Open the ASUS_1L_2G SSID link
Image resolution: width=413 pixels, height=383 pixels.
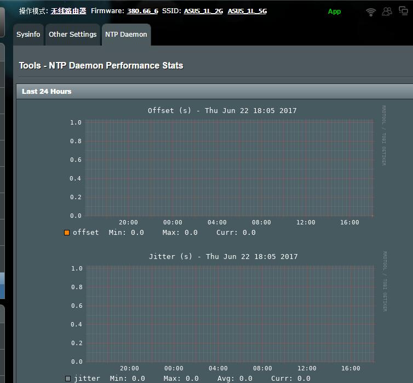tap(203, 11)
